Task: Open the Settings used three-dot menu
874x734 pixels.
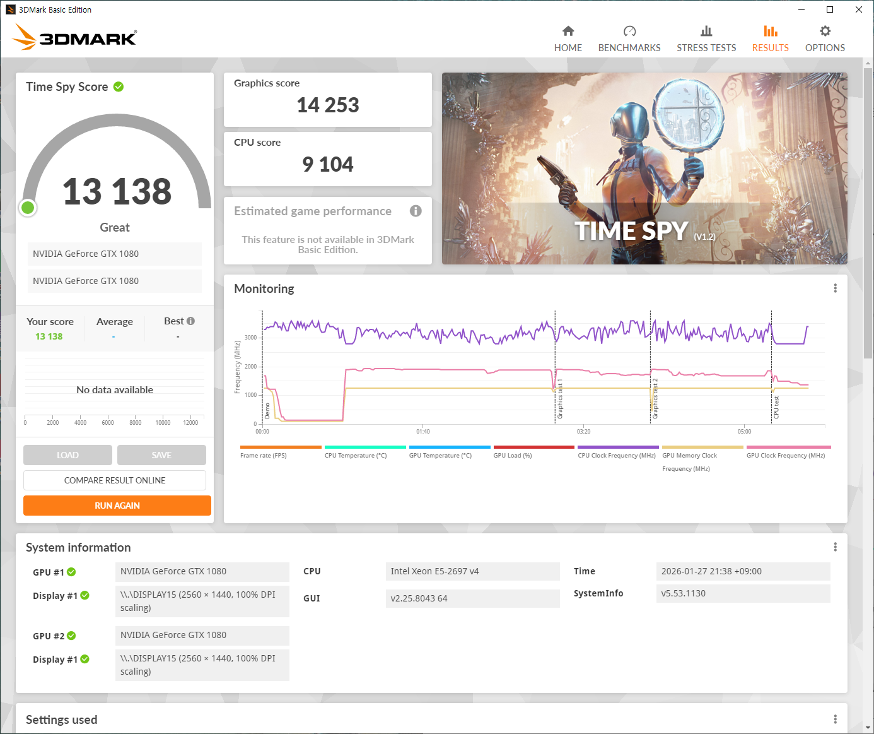Action: [x=835, y=719]
